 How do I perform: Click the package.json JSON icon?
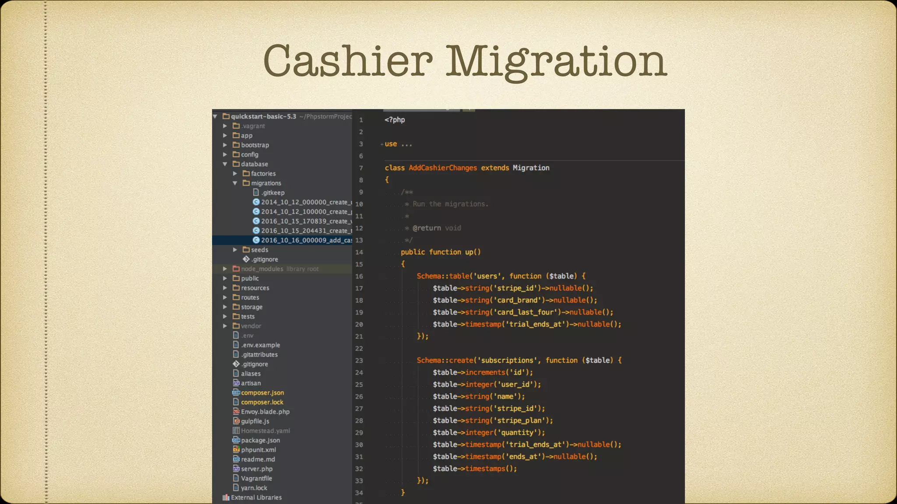[236, 441]
